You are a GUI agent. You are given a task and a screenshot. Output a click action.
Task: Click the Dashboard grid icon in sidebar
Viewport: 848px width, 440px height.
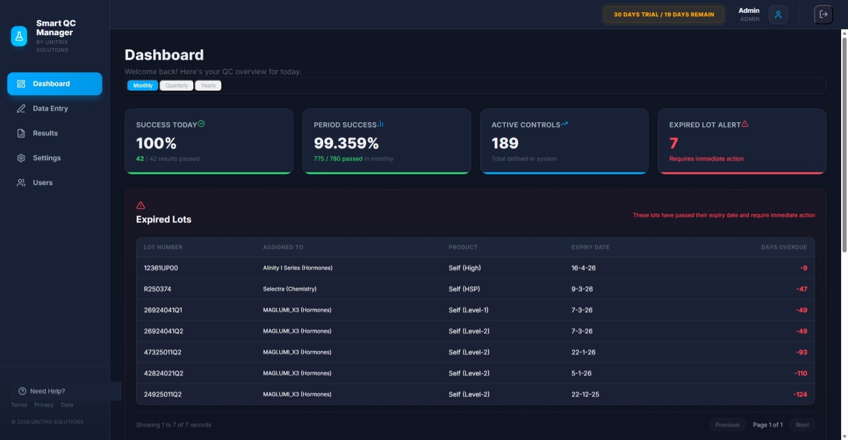click(x=21, y=84)
